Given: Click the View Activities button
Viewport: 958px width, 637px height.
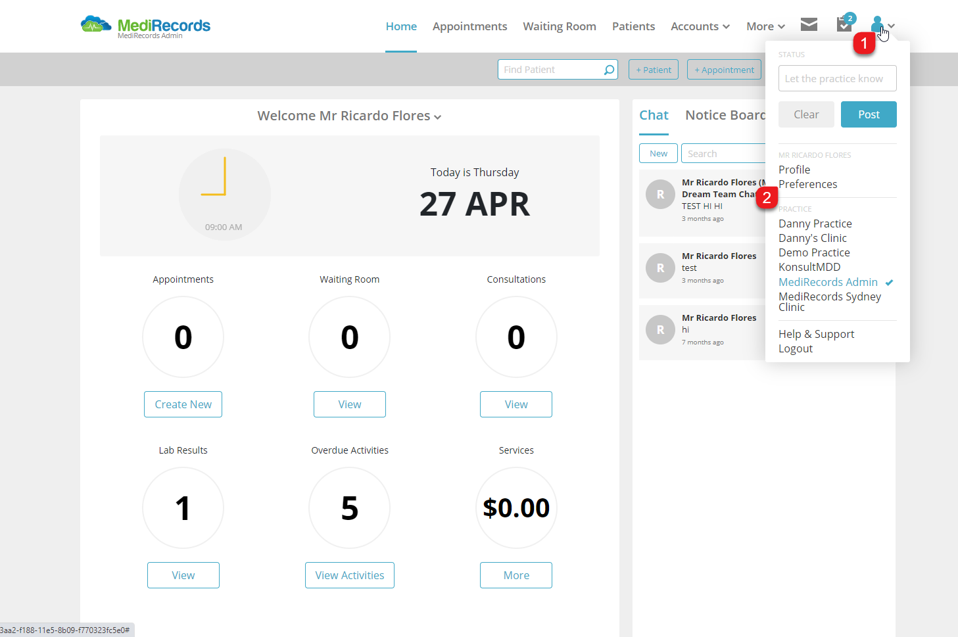Looking at the screenshot, I should 349,575.
